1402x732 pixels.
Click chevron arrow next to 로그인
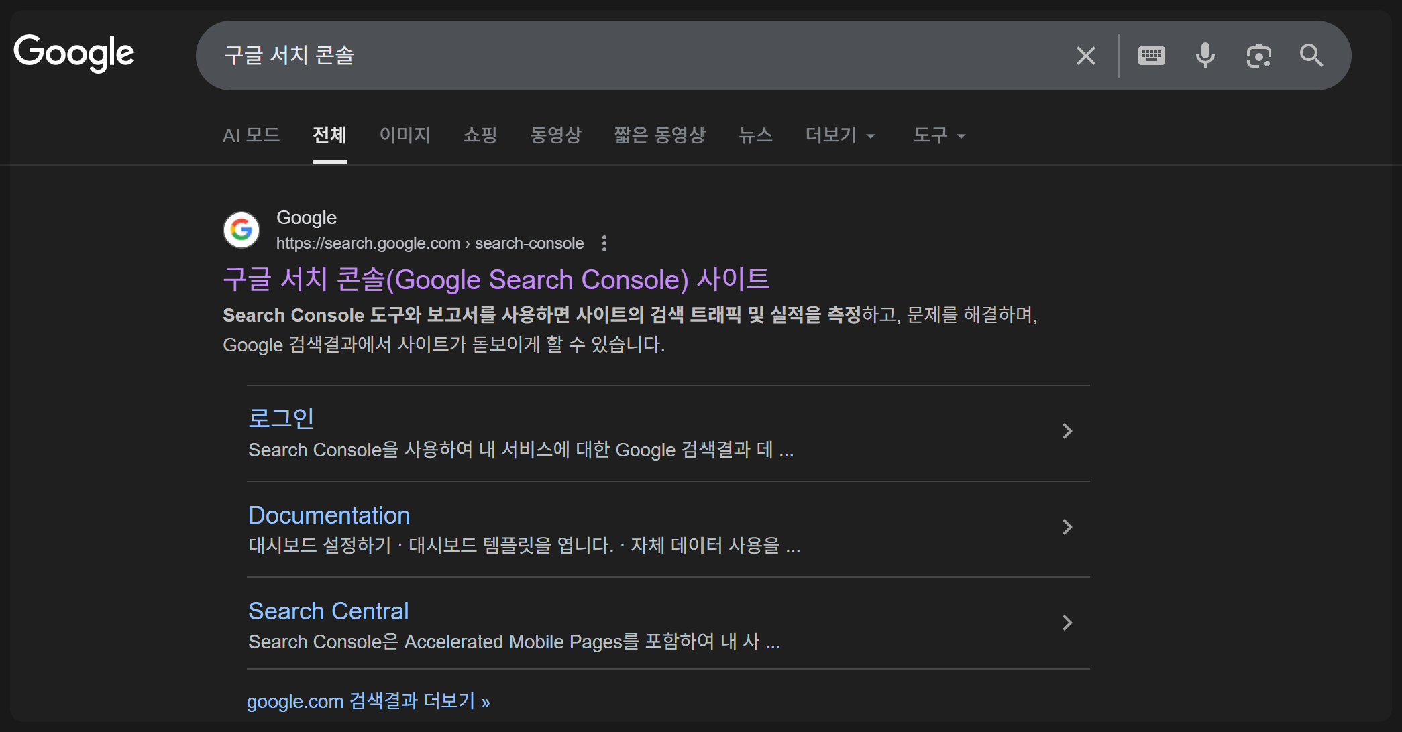click(x=1067, y=431)
